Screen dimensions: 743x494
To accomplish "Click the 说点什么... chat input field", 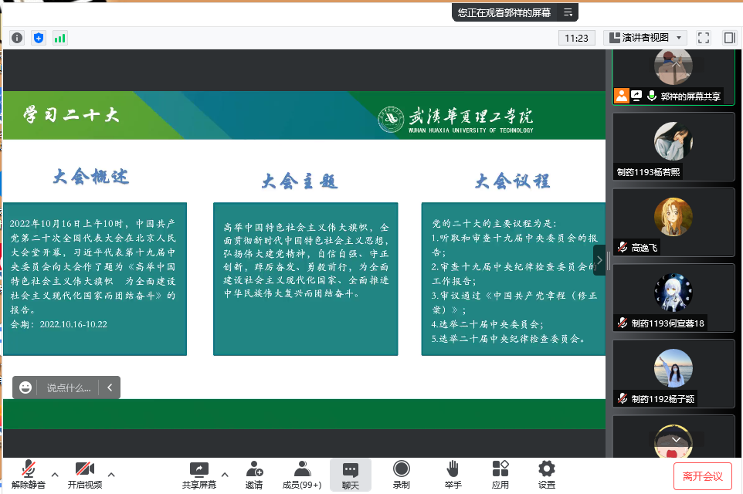I will (68, 387).
